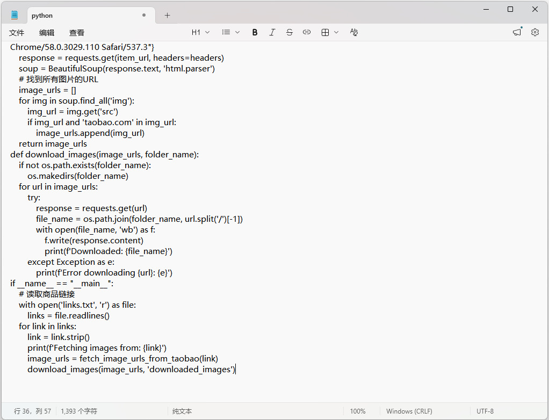Viewport: 549px width, 420px height.
Task: Click the 'image_urls.append(img_url)' line
Action: tap(90, 133)
